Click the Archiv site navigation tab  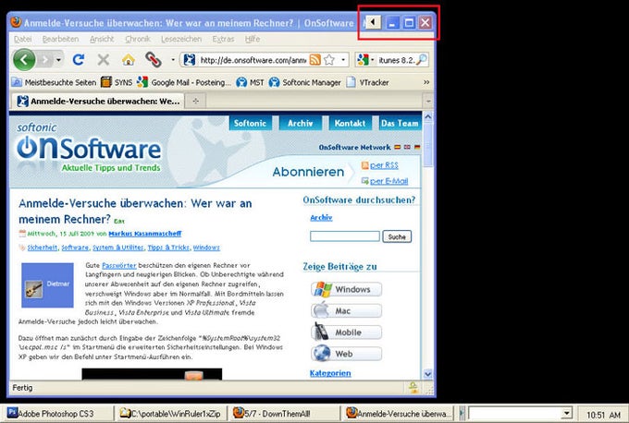click(300, 123)
